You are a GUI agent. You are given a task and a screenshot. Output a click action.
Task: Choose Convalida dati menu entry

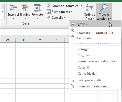(95, 74)
